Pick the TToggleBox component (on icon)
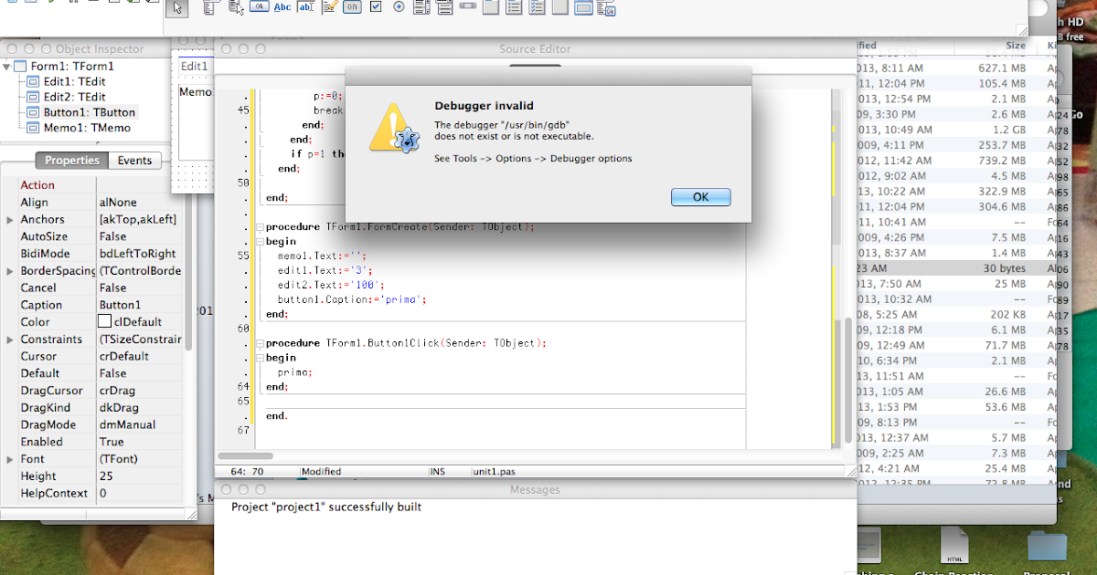Screen dimensions: 1097x575 [353, 8]
